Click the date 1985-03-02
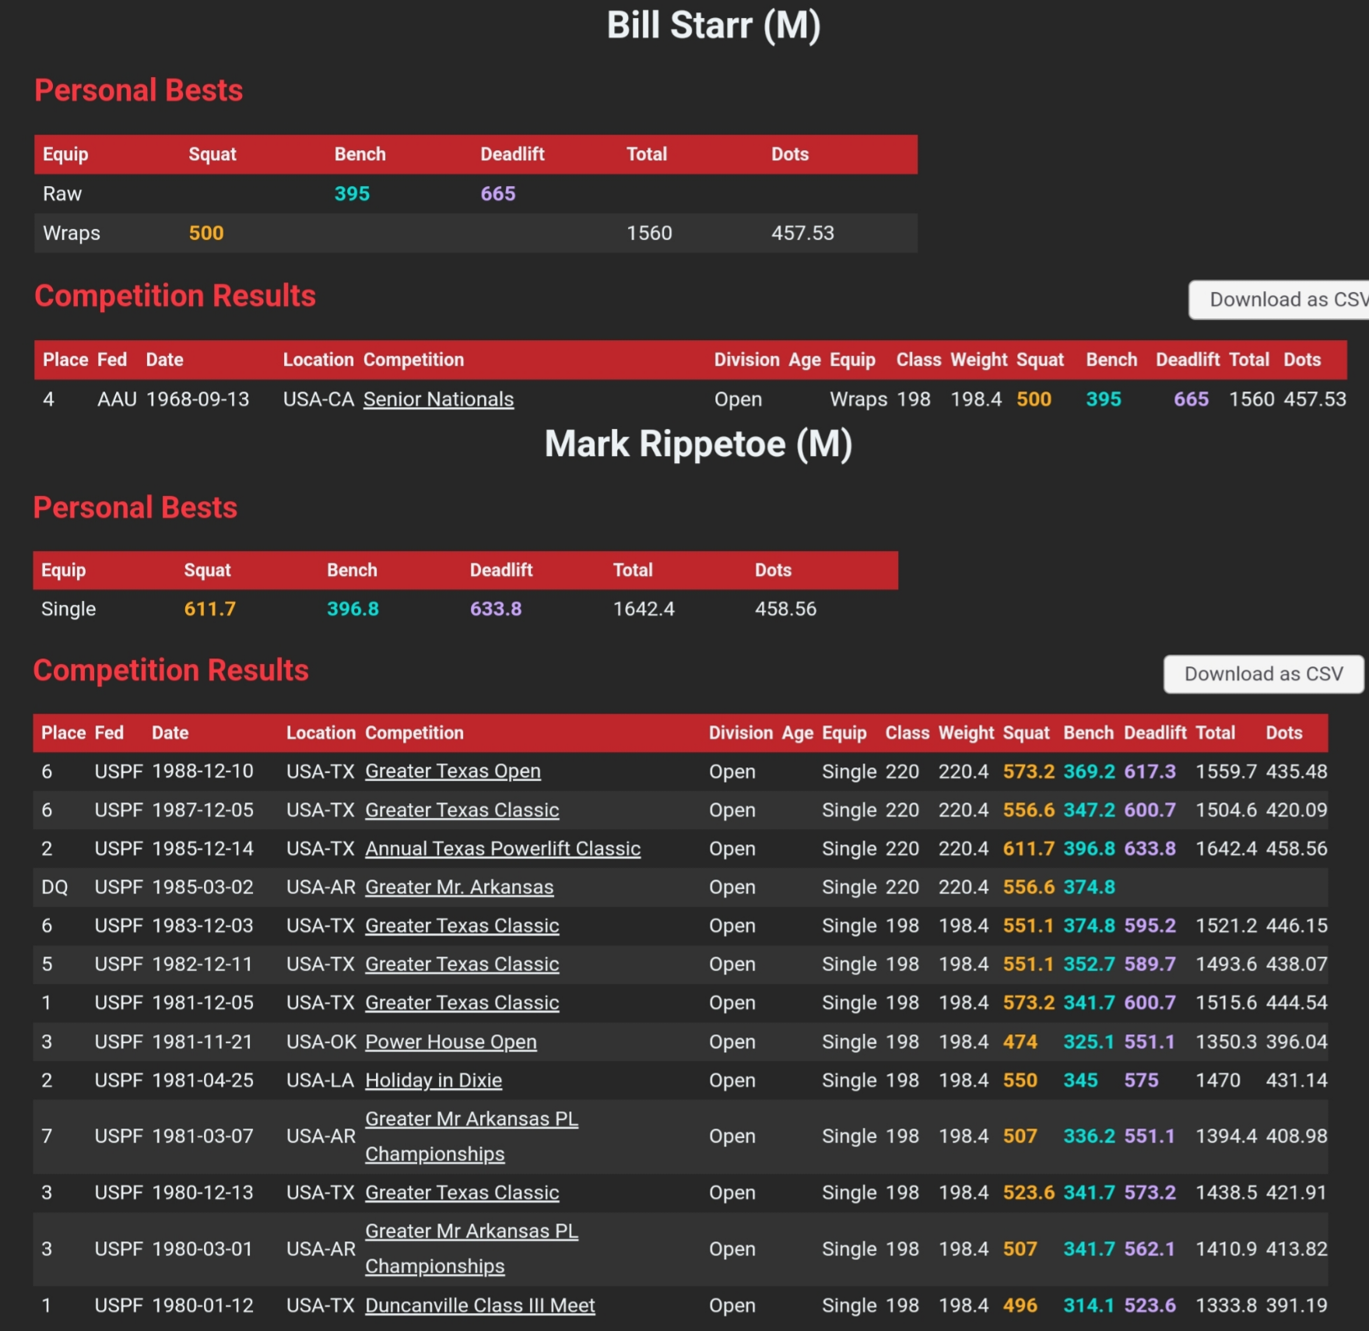The height and width of the screenshot is (1331, 1369). click(202, 887)
